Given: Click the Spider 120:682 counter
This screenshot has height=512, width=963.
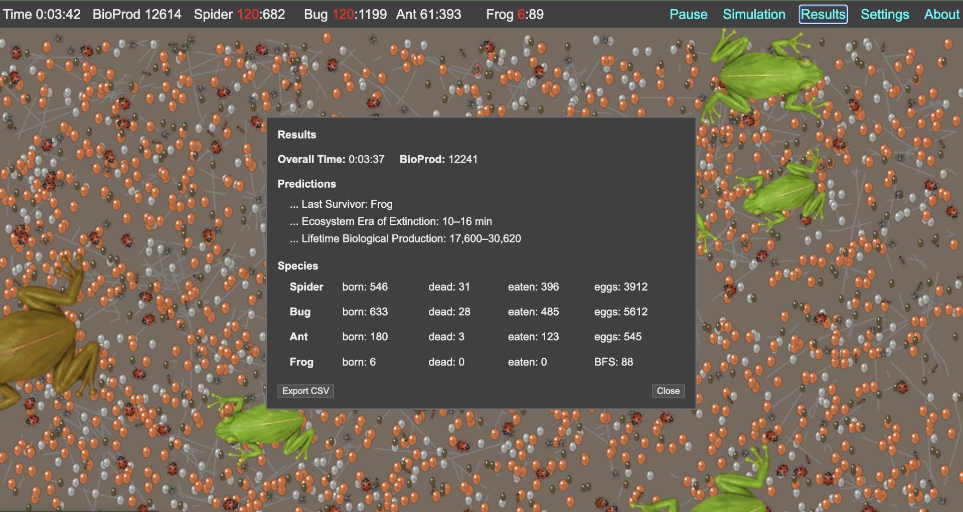Looking at the screenshot, I should coord(239,15).
